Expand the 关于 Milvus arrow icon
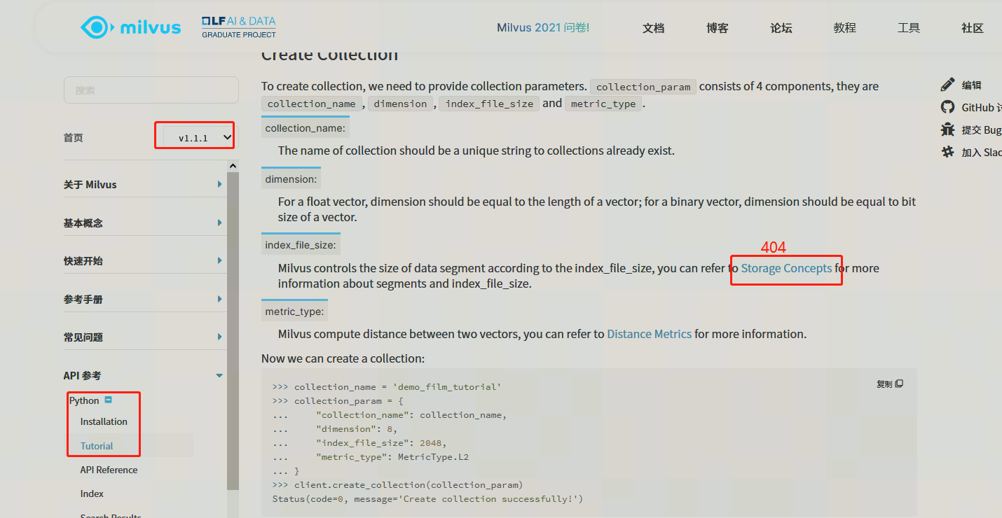Viewport: 1002px width, 518px height. [219, 184]
